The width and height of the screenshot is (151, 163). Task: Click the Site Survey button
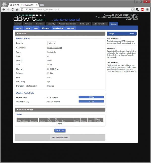click(x=60, y=130)
